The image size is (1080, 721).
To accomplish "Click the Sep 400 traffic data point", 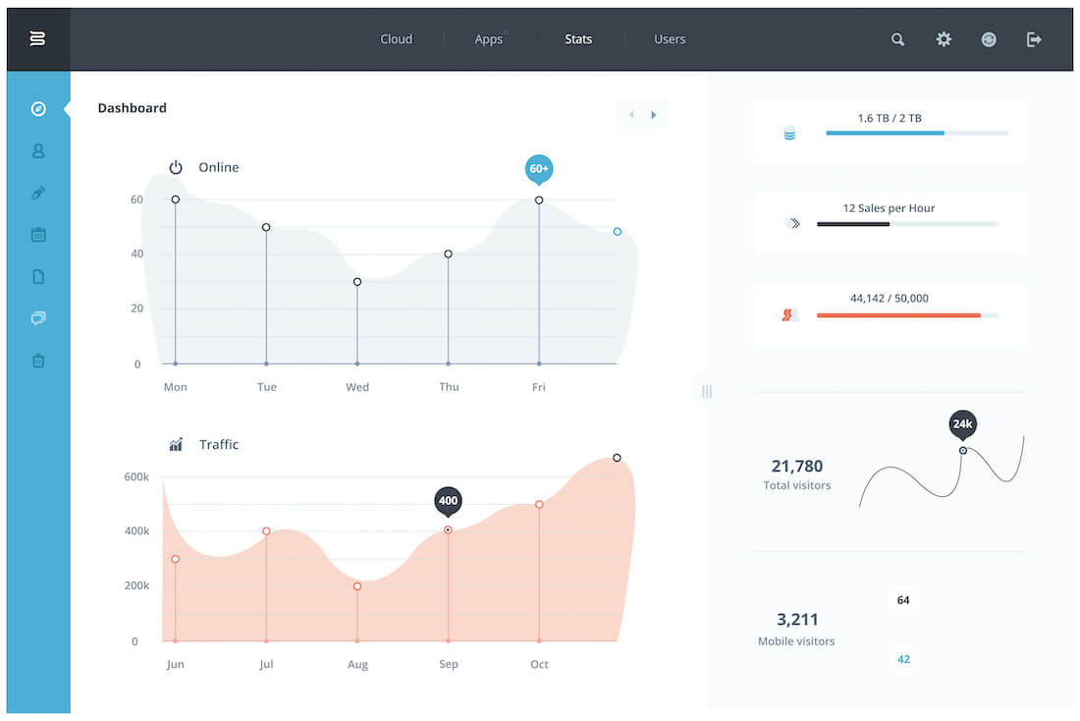I will (448, 529).
